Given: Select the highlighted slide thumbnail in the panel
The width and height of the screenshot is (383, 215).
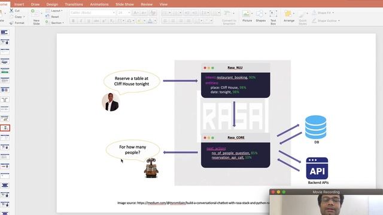Looking at the screenshot, I should coord(5,128).
